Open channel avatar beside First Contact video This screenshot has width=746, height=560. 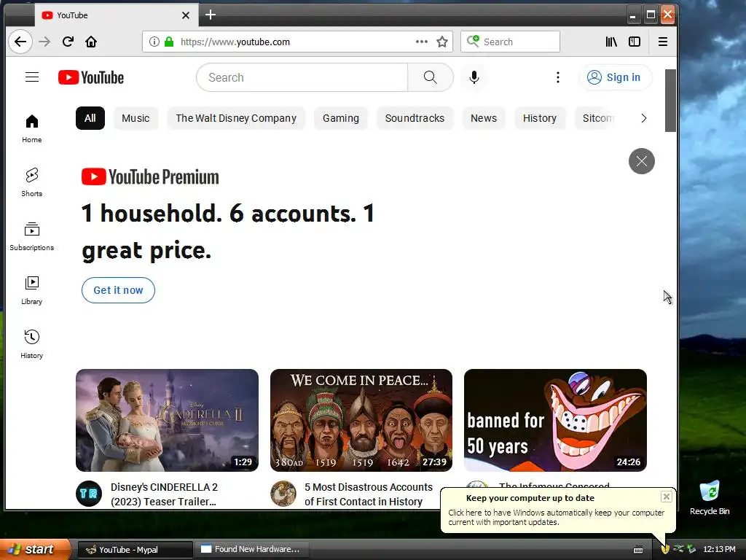pyautogui.click(x=283, y=494)
